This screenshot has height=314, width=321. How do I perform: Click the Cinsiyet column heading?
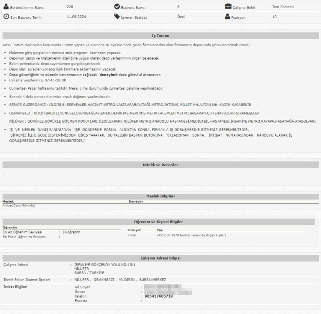(134, 230)
